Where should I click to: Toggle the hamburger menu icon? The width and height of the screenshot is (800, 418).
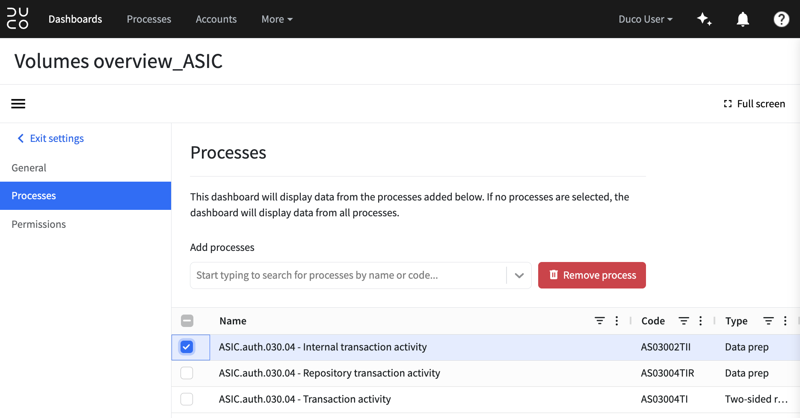tap(18, 104)
